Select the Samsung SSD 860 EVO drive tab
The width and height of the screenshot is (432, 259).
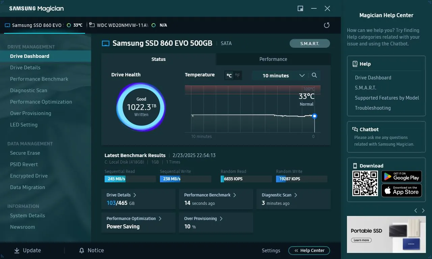click(x=45, y=25)
